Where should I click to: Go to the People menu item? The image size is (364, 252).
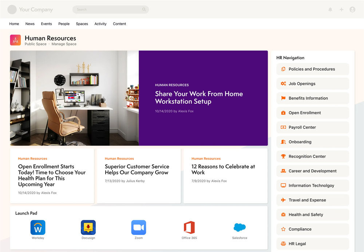(64, 24)
